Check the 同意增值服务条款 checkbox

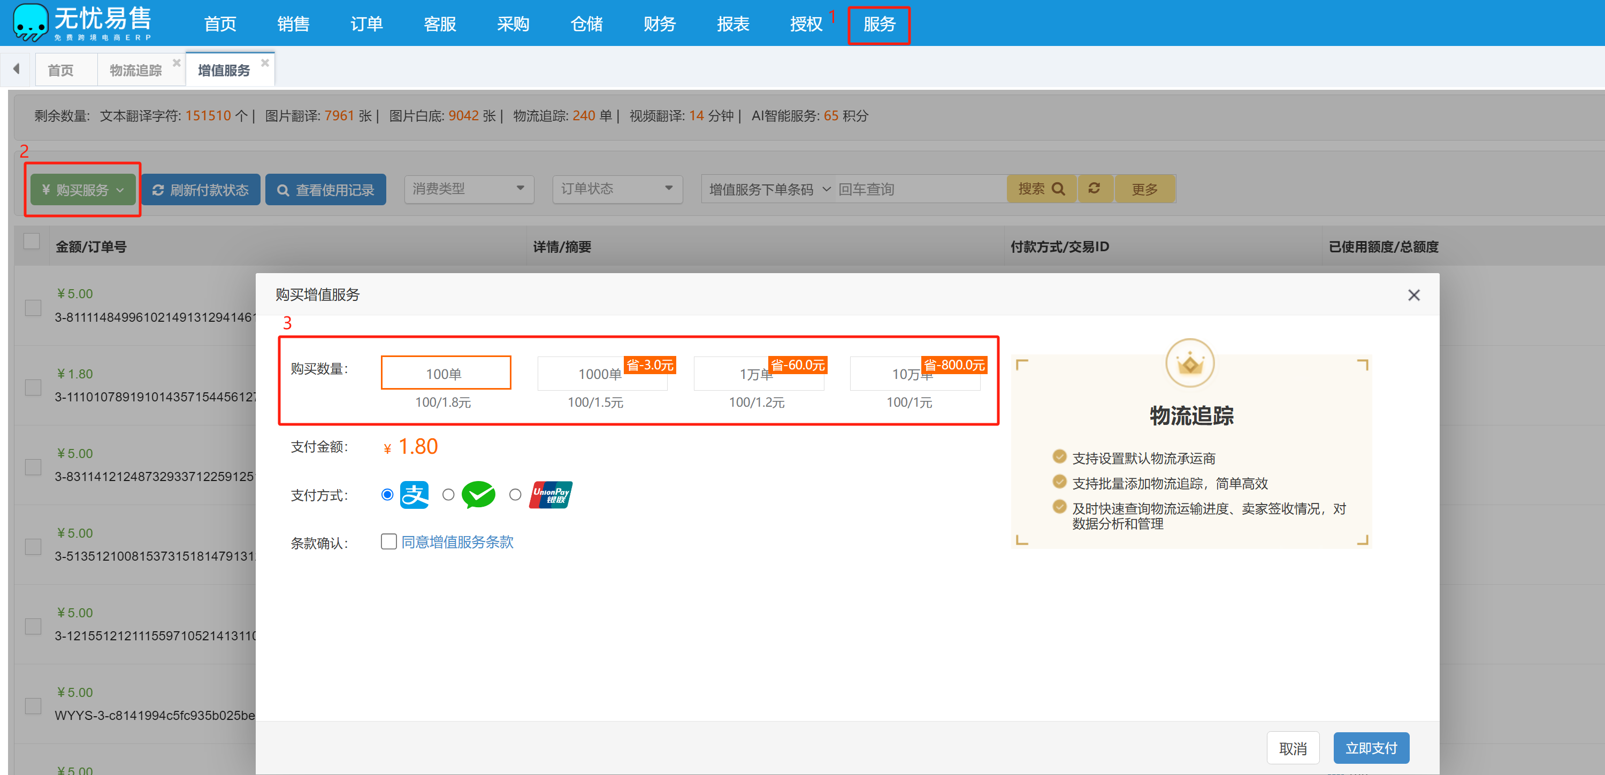(389, 541)
